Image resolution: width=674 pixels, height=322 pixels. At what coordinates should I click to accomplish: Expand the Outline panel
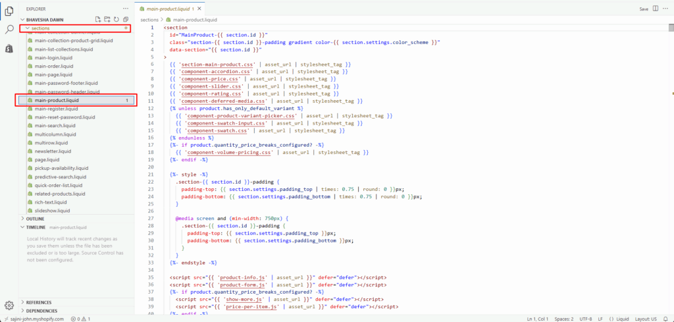(x=35, y=219)
